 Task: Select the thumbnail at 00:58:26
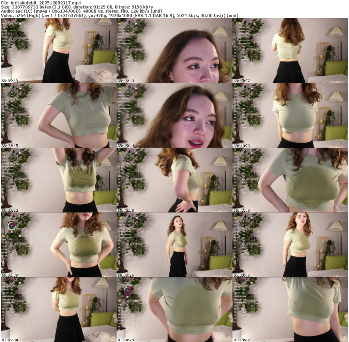click(174, 245)
